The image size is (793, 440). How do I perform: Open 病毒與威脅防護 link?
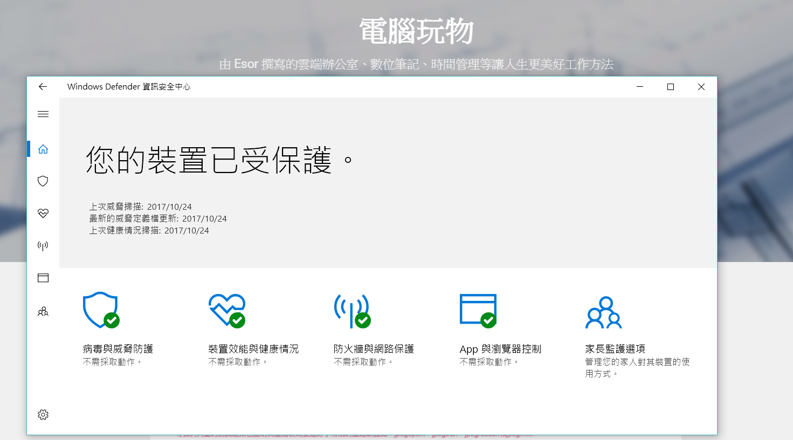[x=118, y=349]
